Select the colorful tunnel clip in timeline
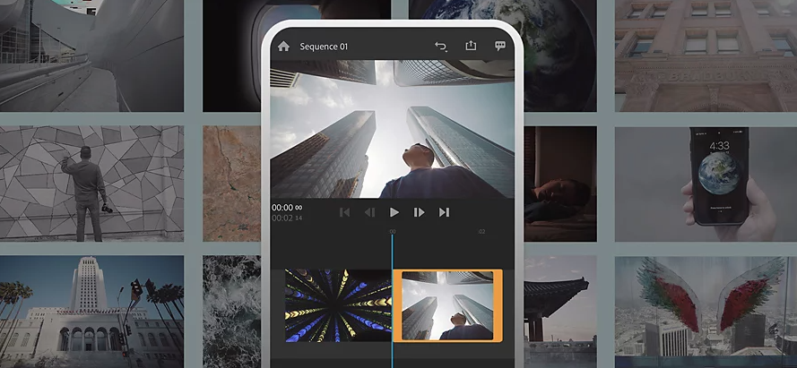Viewport: 797px width, 368px height. 338,305
